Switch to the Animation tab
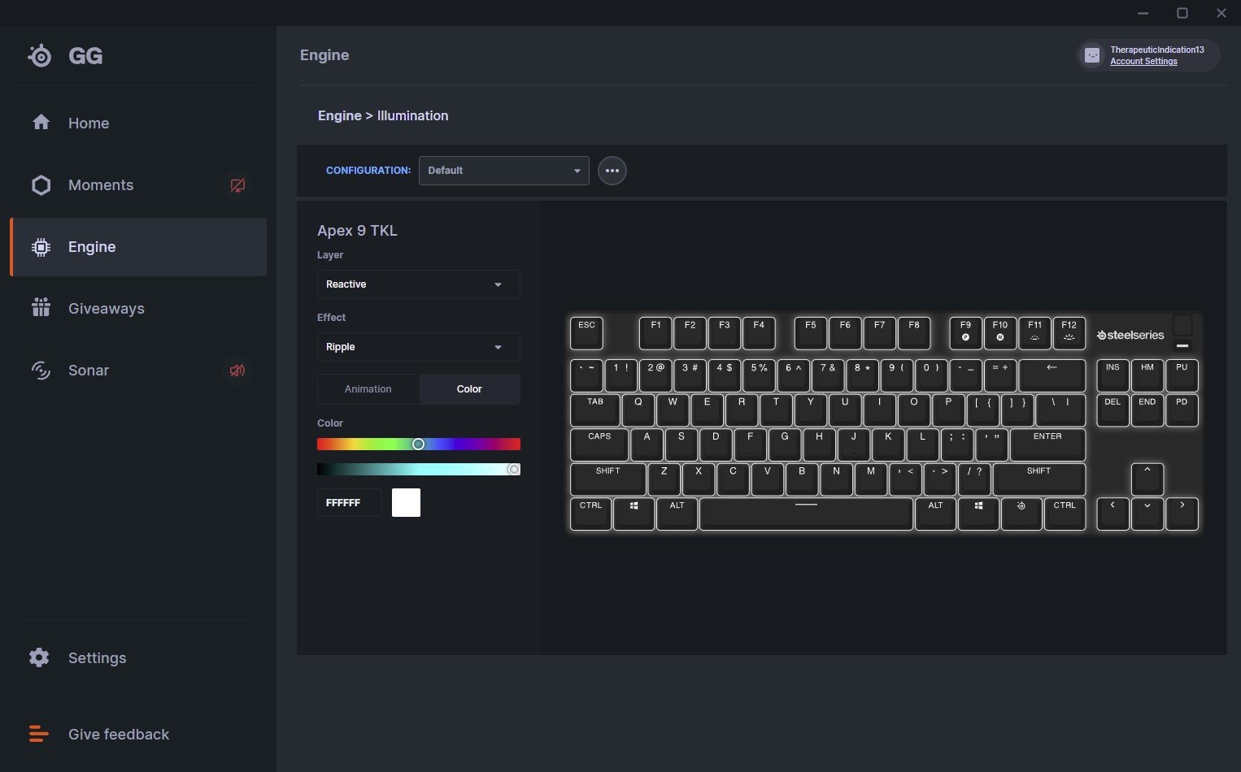Image resolution: width=1241 pixels, height=772 pixels. click(x=368, y=389)
